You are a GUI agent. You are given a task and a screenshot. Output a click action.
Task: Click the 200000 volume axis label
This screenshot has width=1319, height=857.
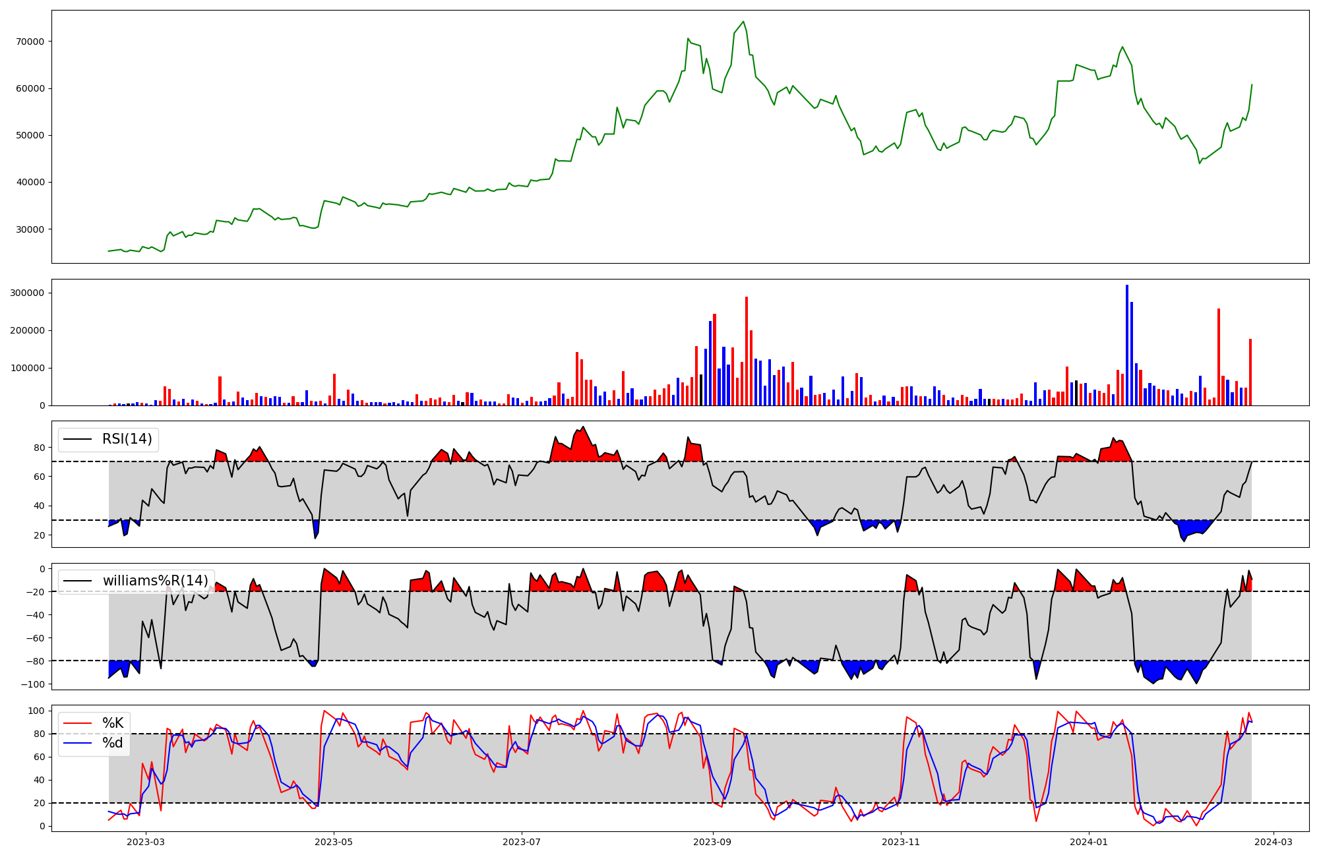coord(28,330)
